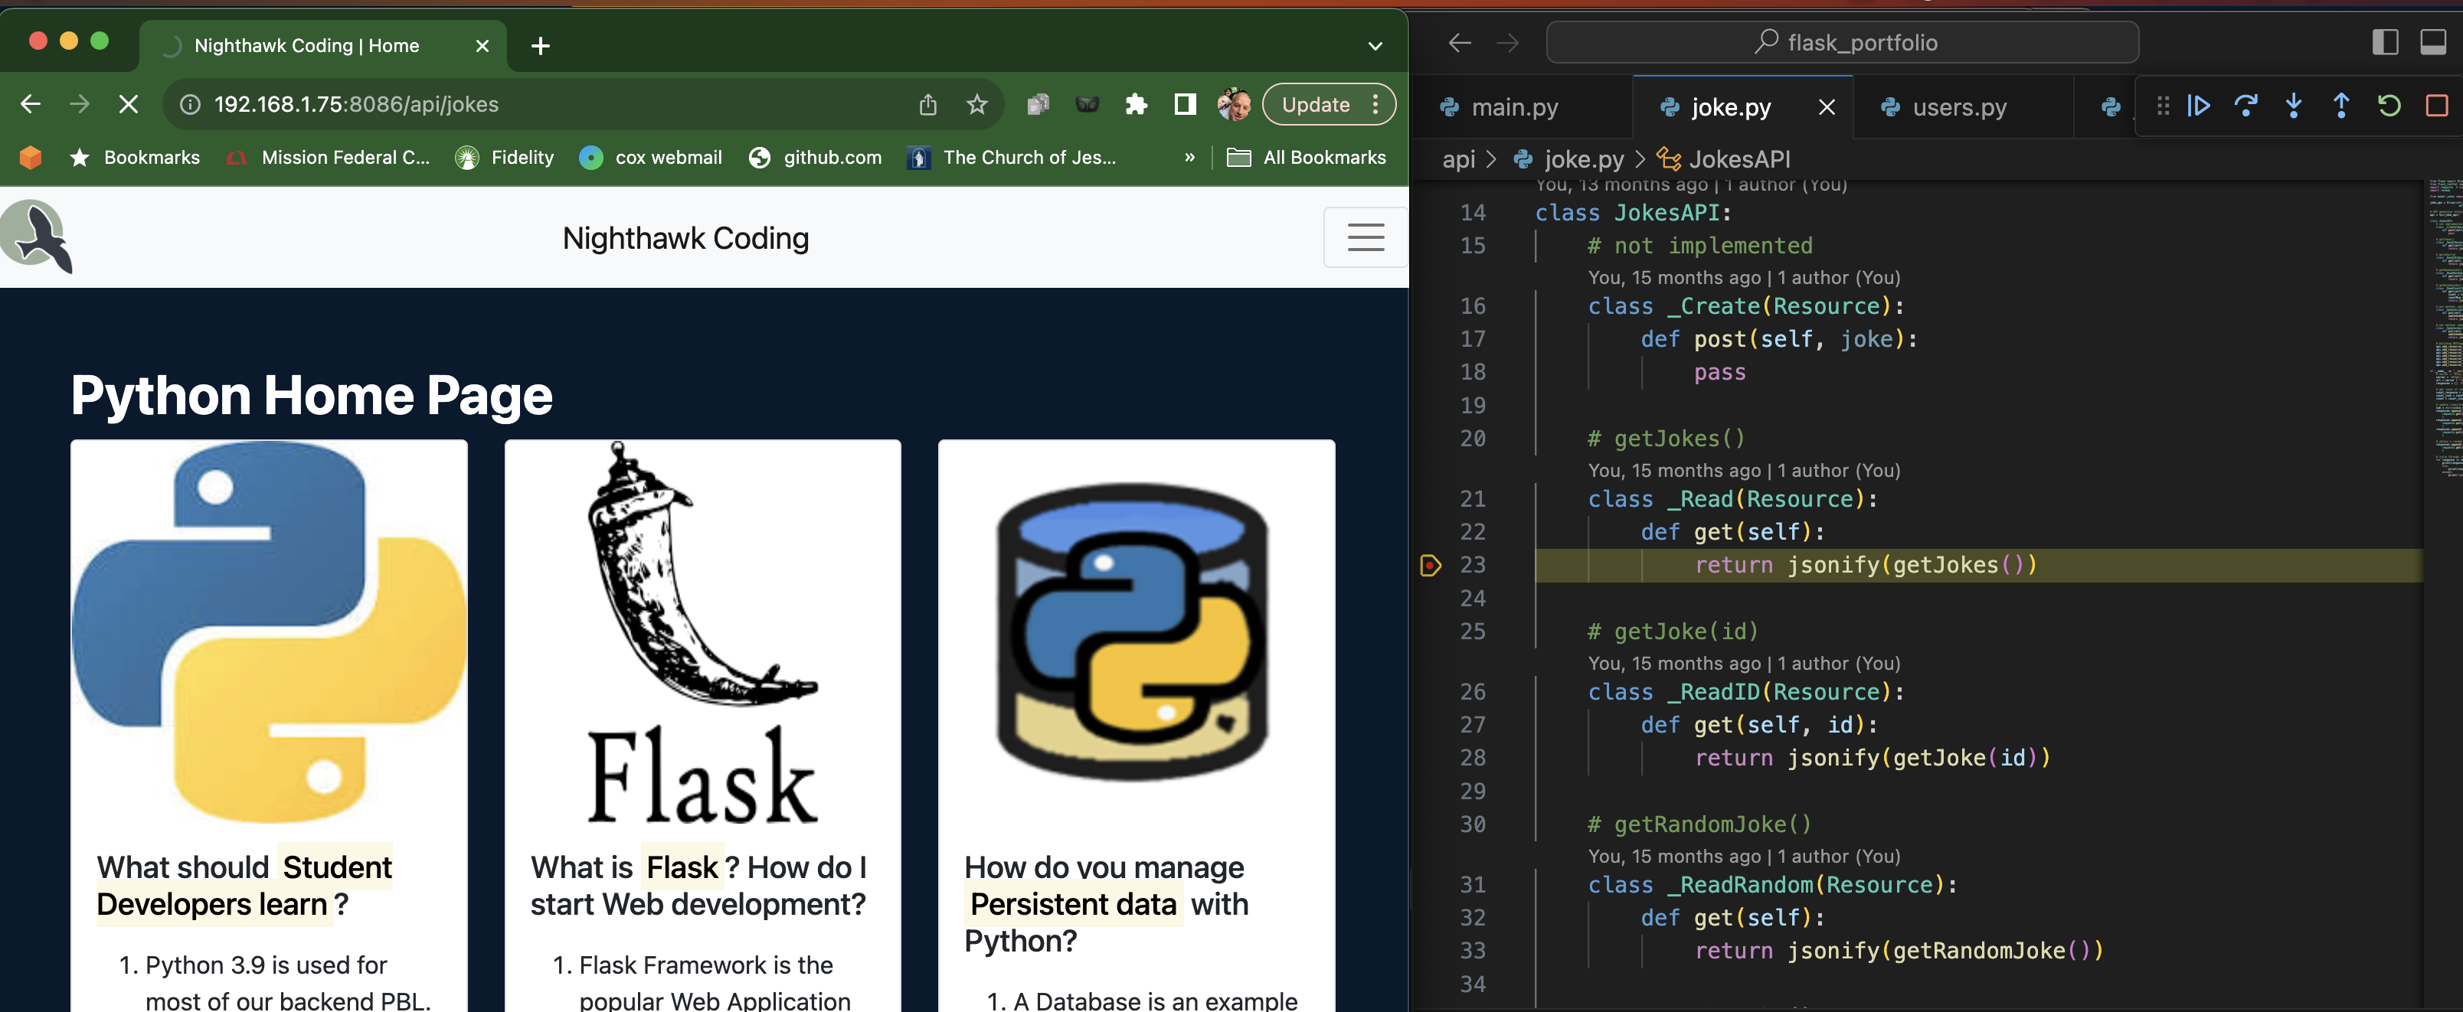
Task: Open cox webmail bookmark
Action: [651, 158]
